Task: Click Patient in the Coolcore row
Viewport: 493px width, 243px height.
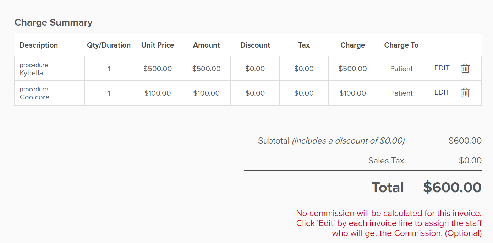Action: click(401, 93)
